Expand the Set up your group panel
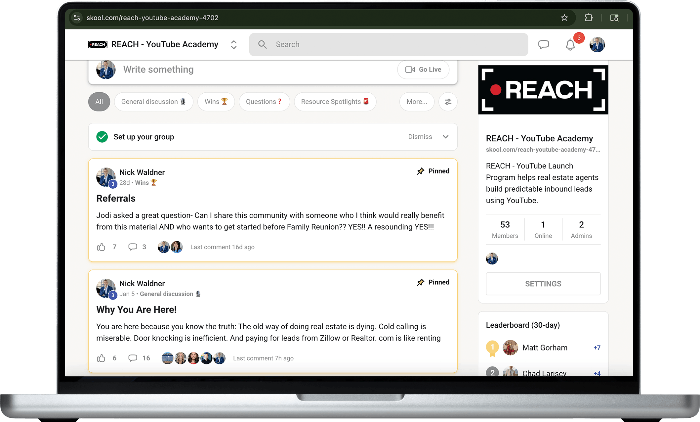700x422 pixels. 446,137
